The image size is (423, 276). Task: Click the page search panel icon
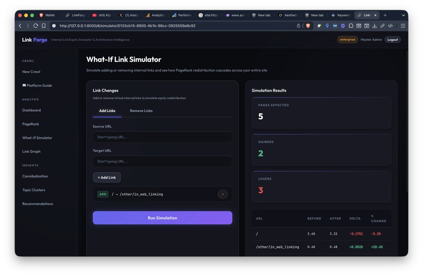pos(367,26)
